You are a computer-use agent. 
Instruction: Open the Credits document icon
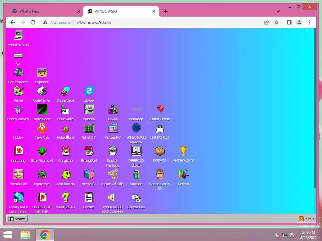pos(89,198)
